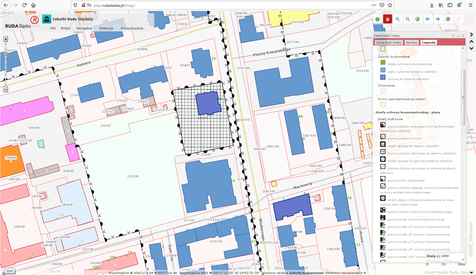
Task: Click the legend panel vertical scrollbar
Action: pos(463,97)
